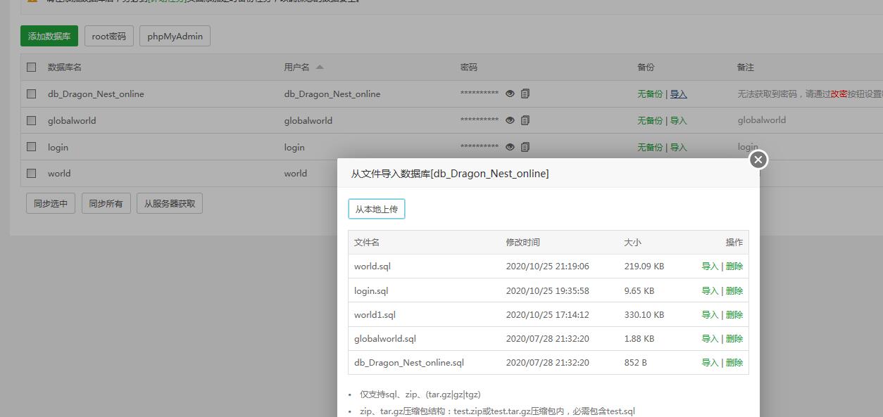Click 从本地上传 upload button
The image size is (883, 417).
coord(377,209)
